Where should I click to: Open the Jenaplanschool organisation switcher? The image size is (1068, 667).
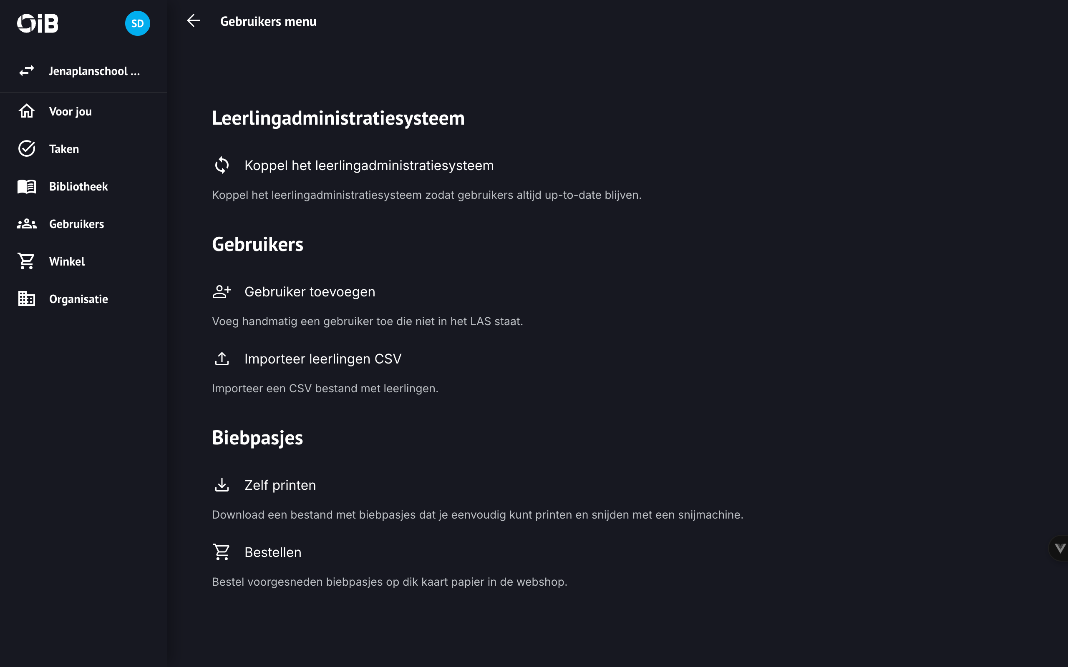[94, 71]
